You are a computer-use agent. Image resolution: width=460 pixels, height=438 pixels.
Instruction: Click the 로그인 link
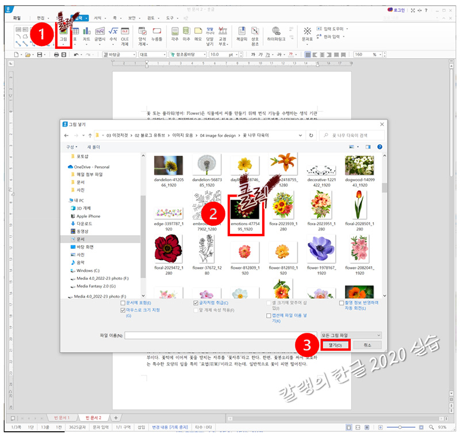pyautogui.click(x=396, y=10)
